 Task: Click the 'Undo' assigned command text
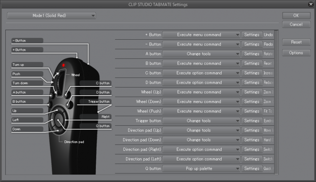click(268, 35)
